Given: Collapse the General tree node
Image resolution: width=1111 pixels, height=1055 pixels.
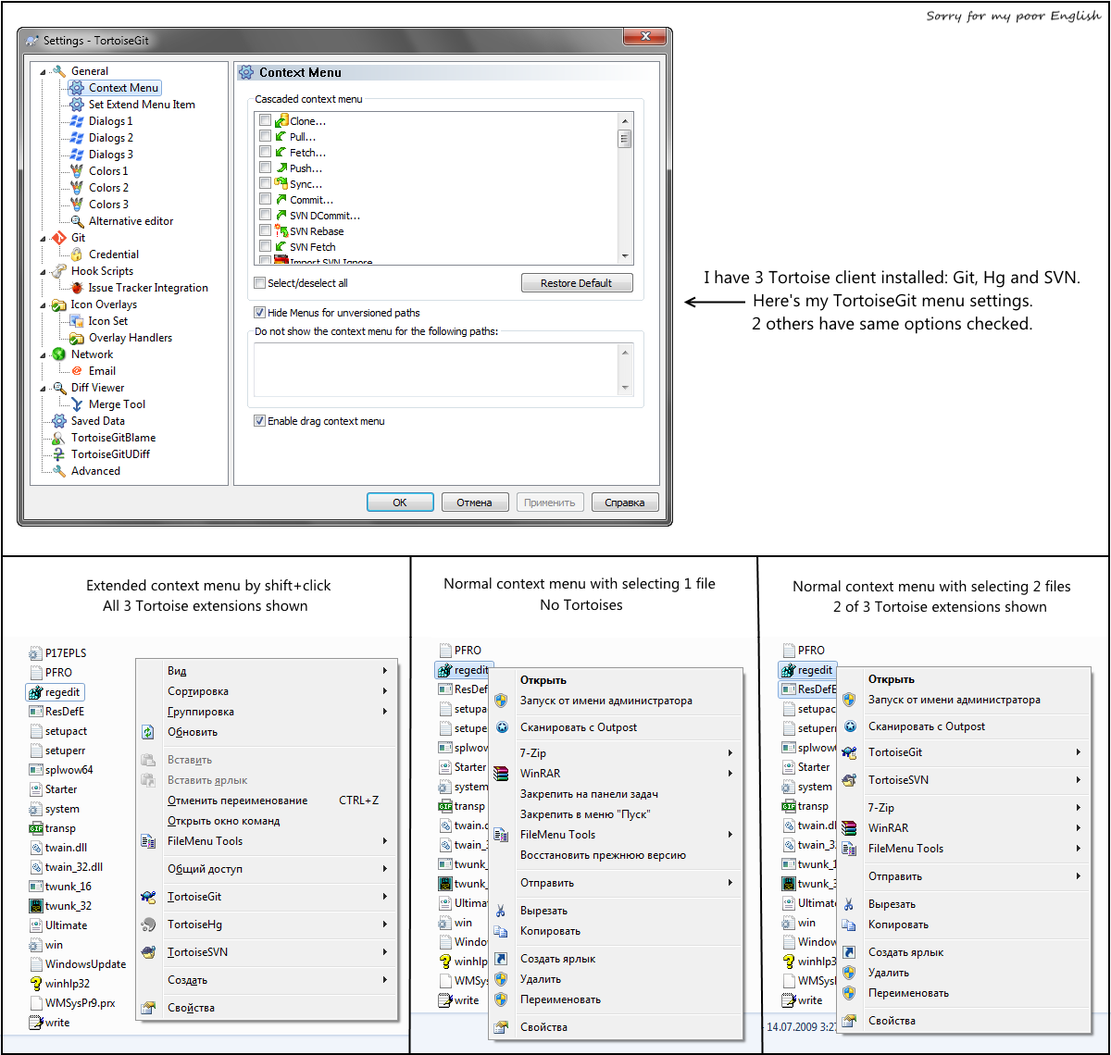Looking at the screenshot, I should (x=43, y=71).
